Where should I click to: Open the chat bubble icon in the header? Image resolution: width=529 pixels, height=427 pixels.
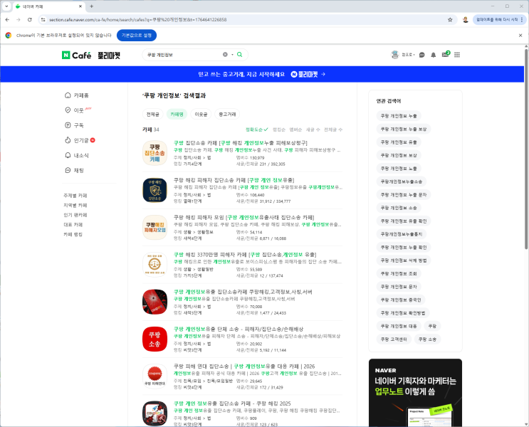[x=421, y=55]
